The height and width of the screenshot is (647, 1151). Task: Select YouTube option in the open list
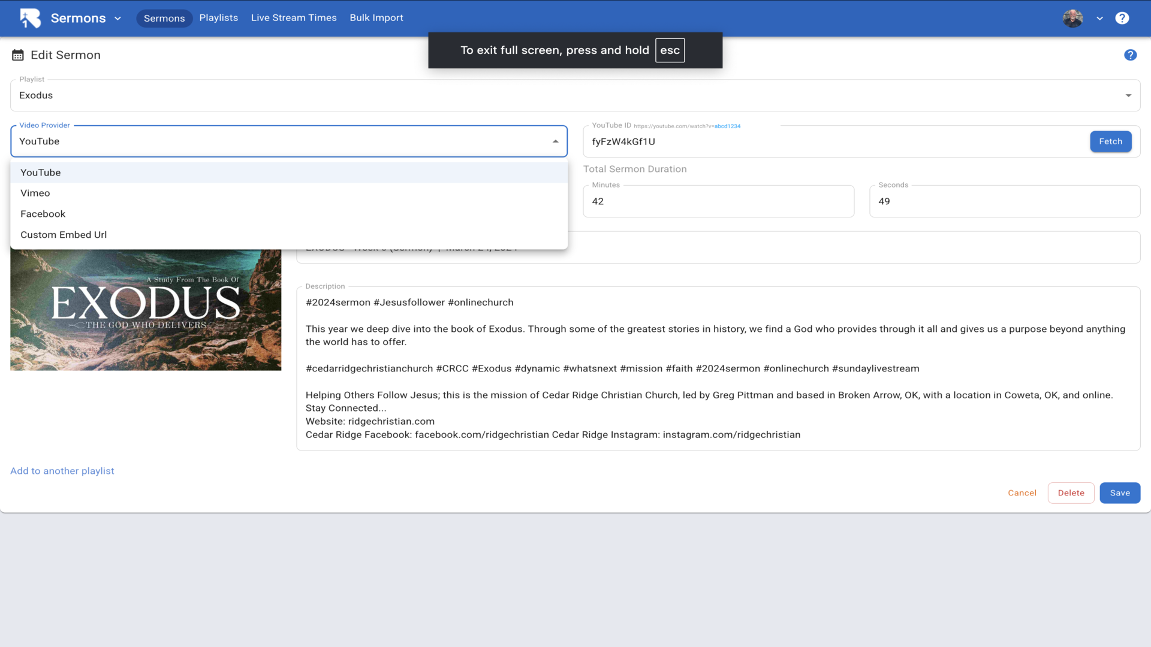tap(41, 173)
